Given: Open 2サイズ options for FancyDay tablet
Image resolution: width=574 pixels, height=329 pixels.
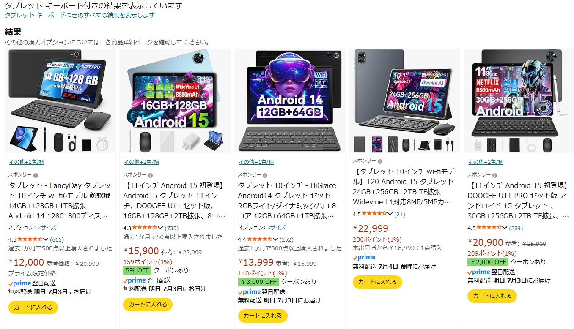Looking at the screenshot, I should point(47,227).
